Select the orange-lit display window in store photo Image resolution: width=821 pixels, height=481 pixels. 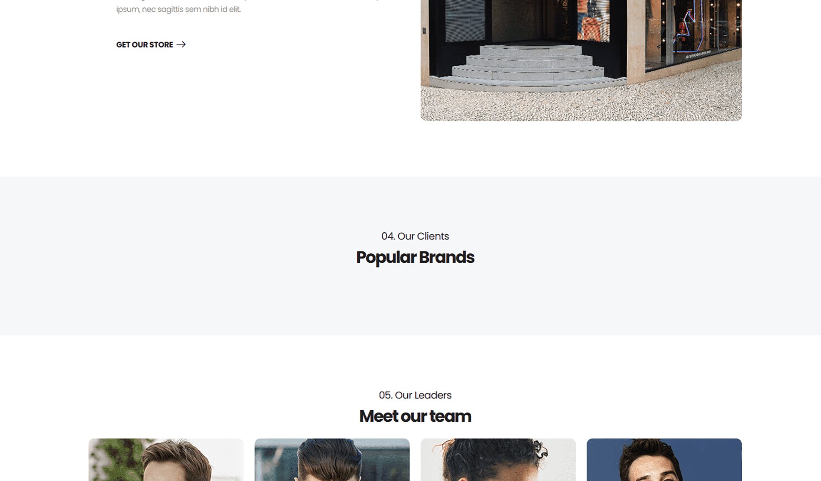pyautogui.click(x=593, y=19)
